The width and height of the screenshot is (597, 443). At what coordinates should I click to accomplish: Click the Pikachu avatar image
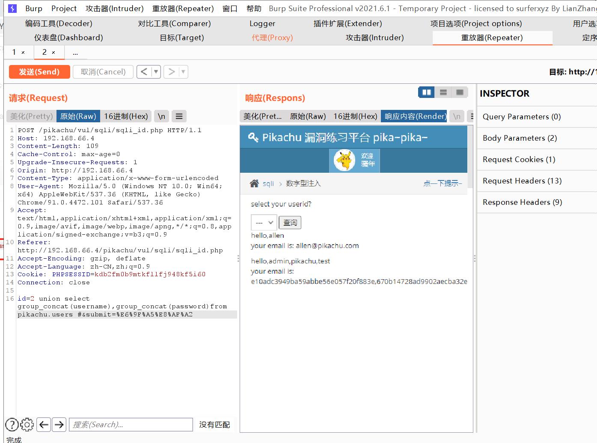(x=345, y=160)
